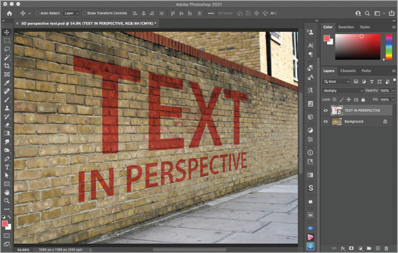Image resolution: width=398 pixels, height=253 pixels.
Task: Open the Color panel menu
Action: pyautogui.click(x=393, y=27)
